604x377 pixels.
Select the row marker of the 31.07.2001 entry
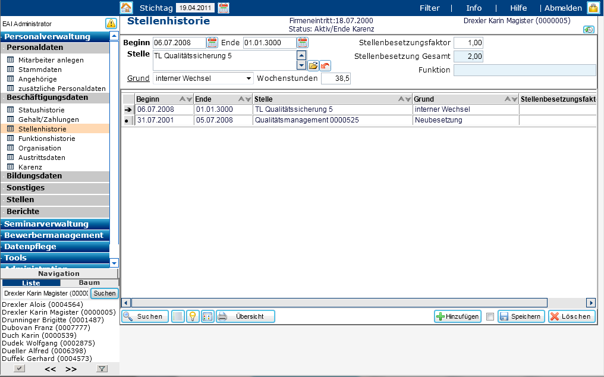pyautogui.click(x=128, y=120)
